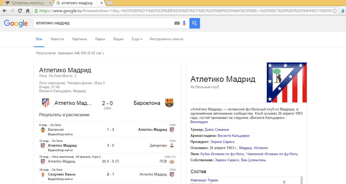Click the large Atlético Madrid crest image
Screen dimensions: 346x184
[x=287, y=82]
